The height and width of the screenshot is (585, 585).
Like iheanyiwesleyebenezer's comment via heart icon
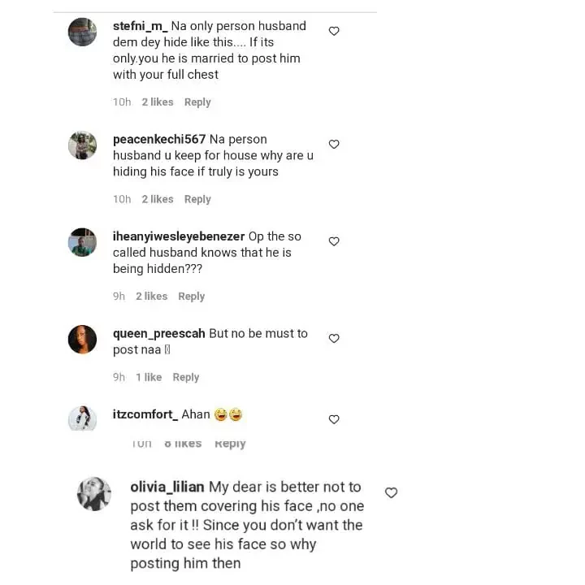click(333, 241)
